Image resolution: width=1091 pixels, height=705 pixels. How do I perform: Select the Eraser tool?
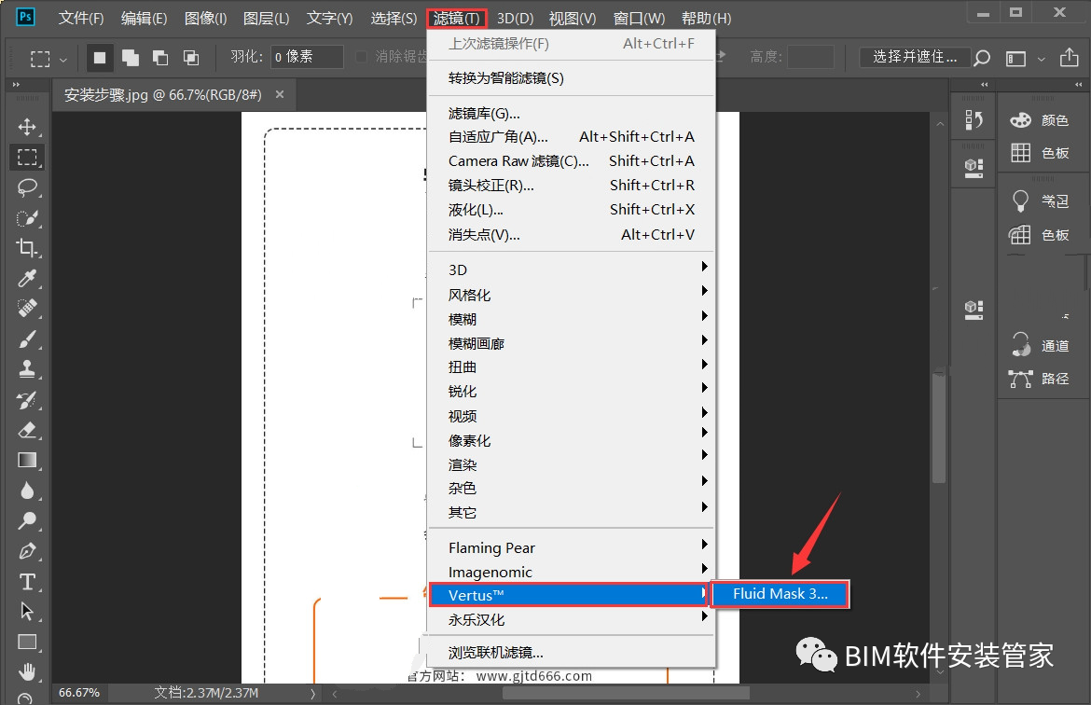pyautogui.click(x=27, y=430)
